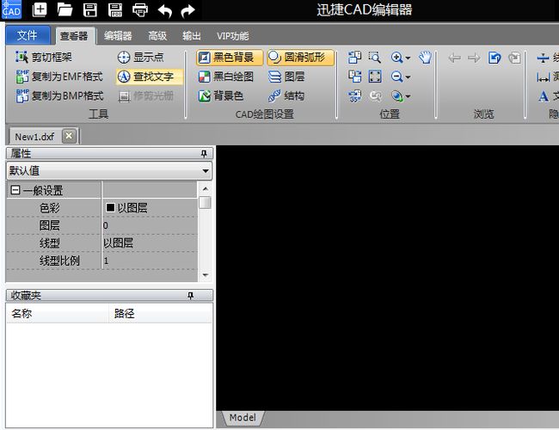Switch to the 高级 advanced tab
Screen dimensions: 559x430
pos(157,36)
